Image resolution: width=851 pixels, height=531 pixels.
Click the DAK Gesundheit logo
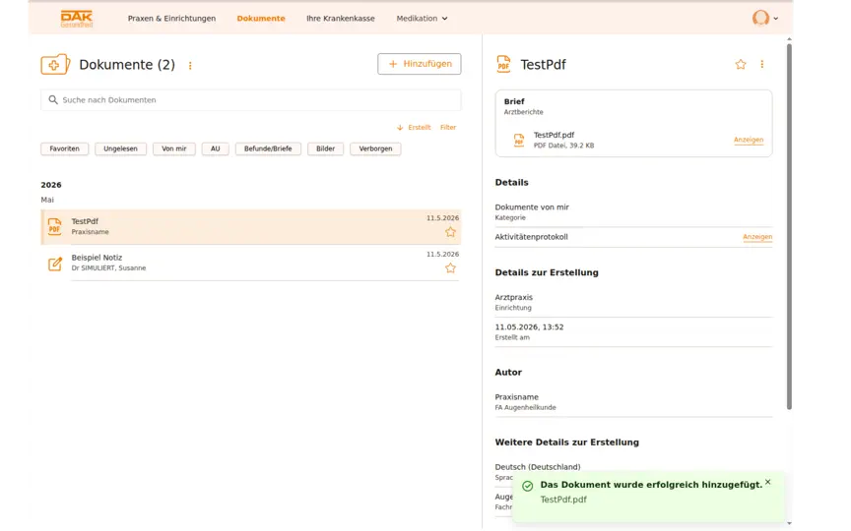[x=77, y=19]
